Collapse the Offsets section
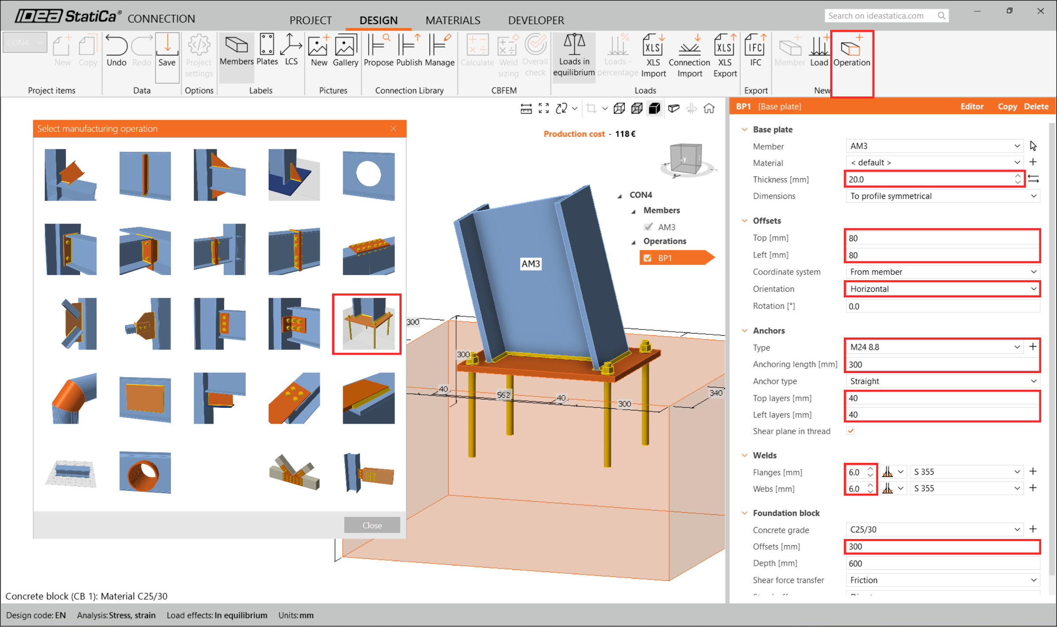This screenshot has height=627, width=1057. (x=745, y=221)
